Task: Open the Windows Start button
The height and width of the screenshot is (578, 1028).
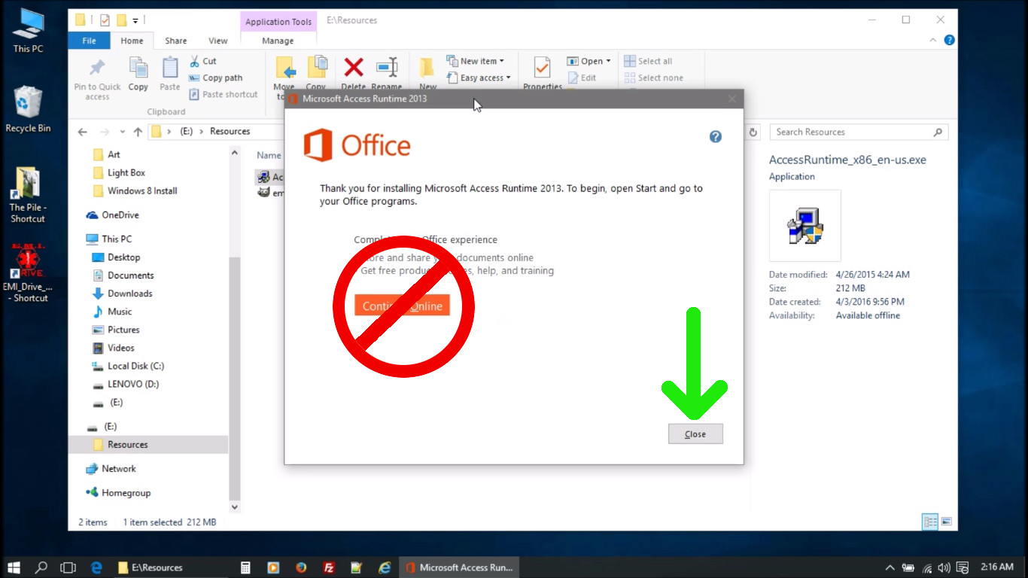Action: click(x=14, y=567)
